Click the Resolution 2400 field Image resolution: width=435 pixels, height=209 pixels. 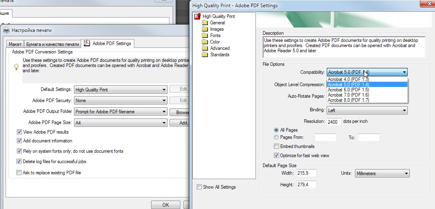[334, 122]
